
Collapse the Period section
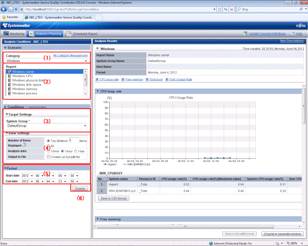coord(5,168)
